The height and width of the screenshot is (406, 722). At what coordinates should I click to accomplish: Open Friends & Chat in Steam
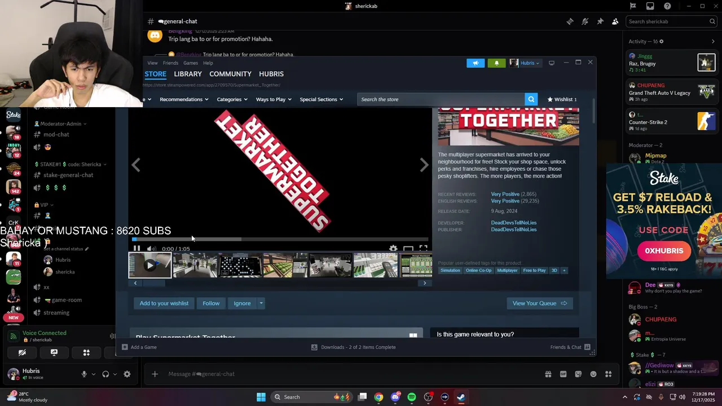(x=570, y=347)
